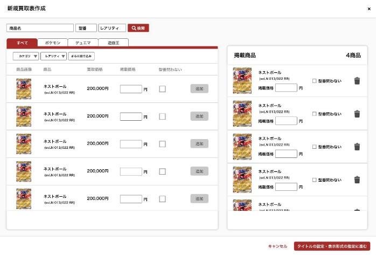376x255 pixels.
Task: Switch to the デュエマ tab
Action: tap(83, 43)
